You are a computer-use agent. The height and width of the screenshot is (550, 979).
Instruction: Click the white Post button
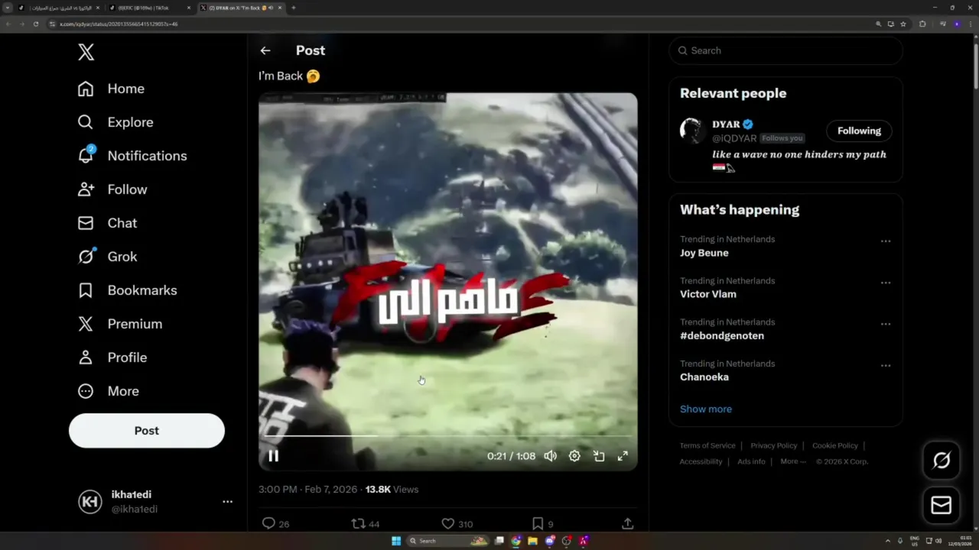tap(147, 431)
